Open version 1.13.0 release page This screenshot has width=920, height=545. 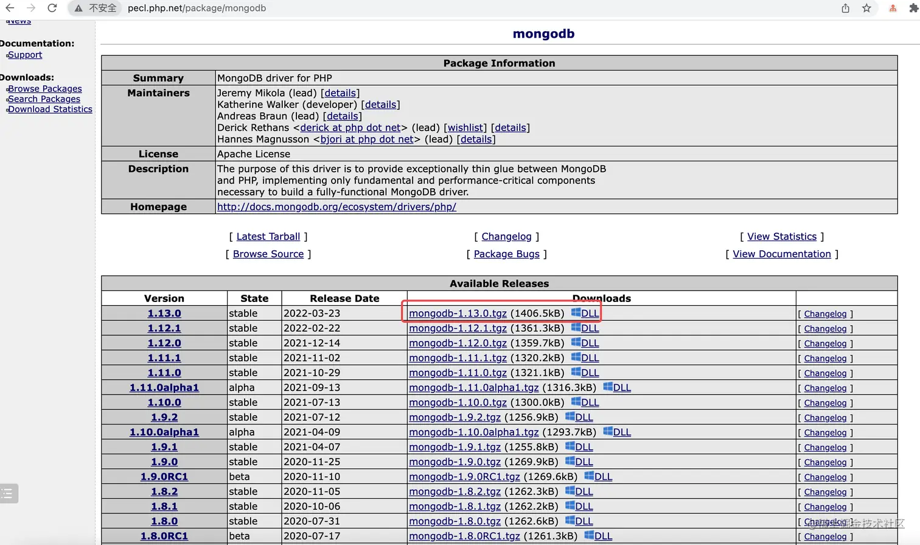pos(164,313)
